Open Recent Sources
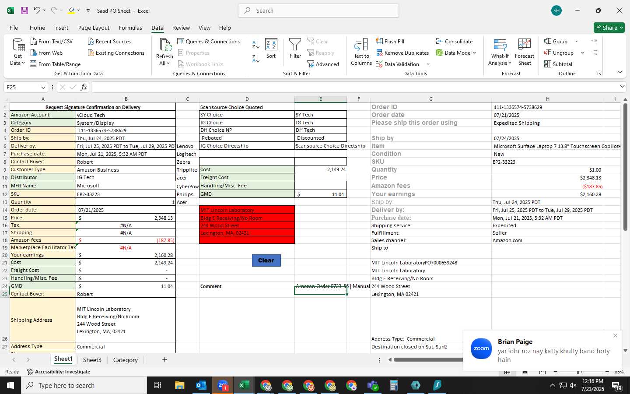The height and width of the screenshot is (394, 630). 109,41
